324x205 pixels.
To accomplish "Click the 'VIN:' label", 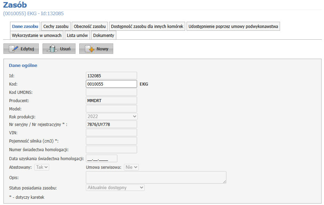I will (x=13, y=133).
